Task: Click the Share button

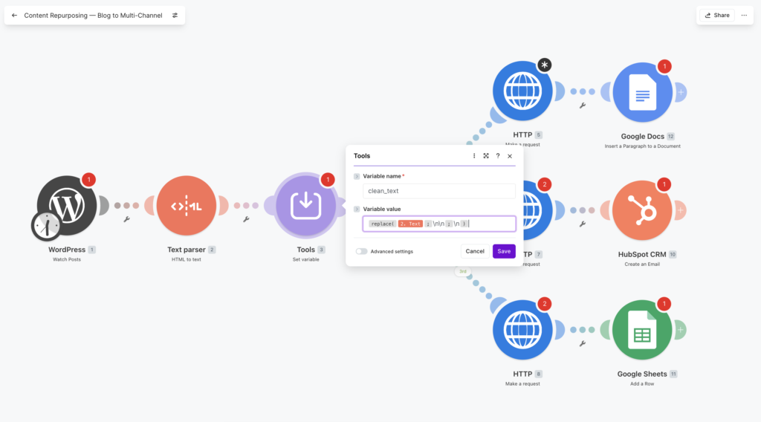Action: pyautogui.click(x=717, y=16)
